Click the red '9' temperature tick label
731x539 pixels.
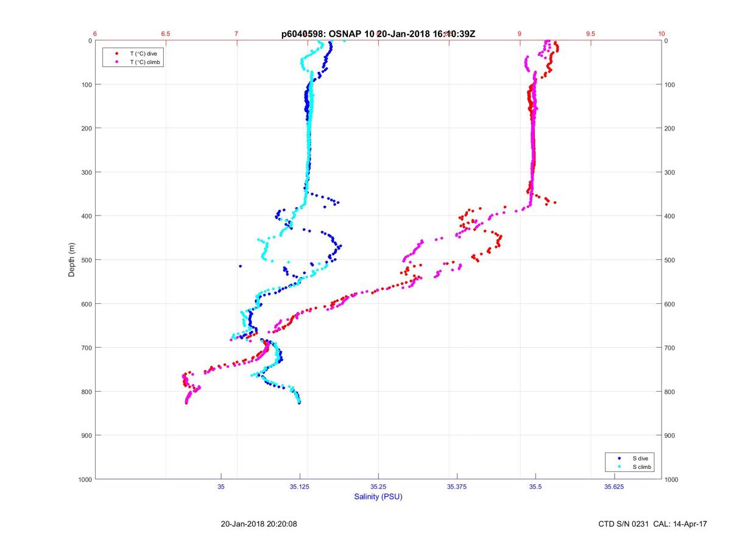coord(520,34)
